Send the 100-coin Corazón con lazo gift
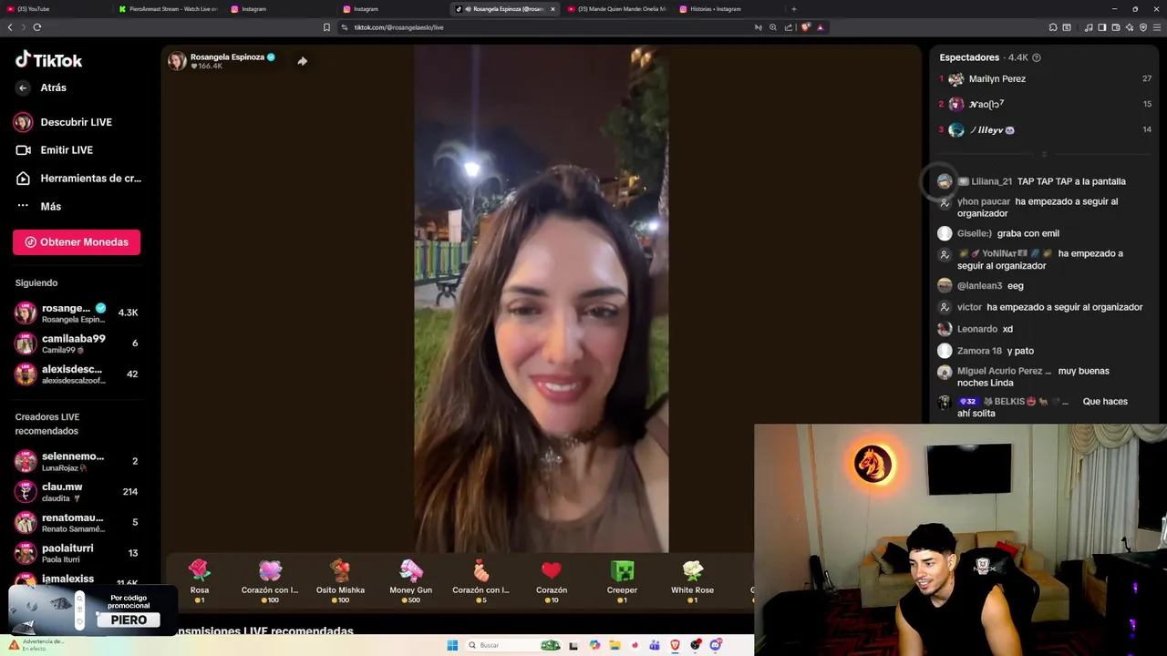 [x=270, y=581]
